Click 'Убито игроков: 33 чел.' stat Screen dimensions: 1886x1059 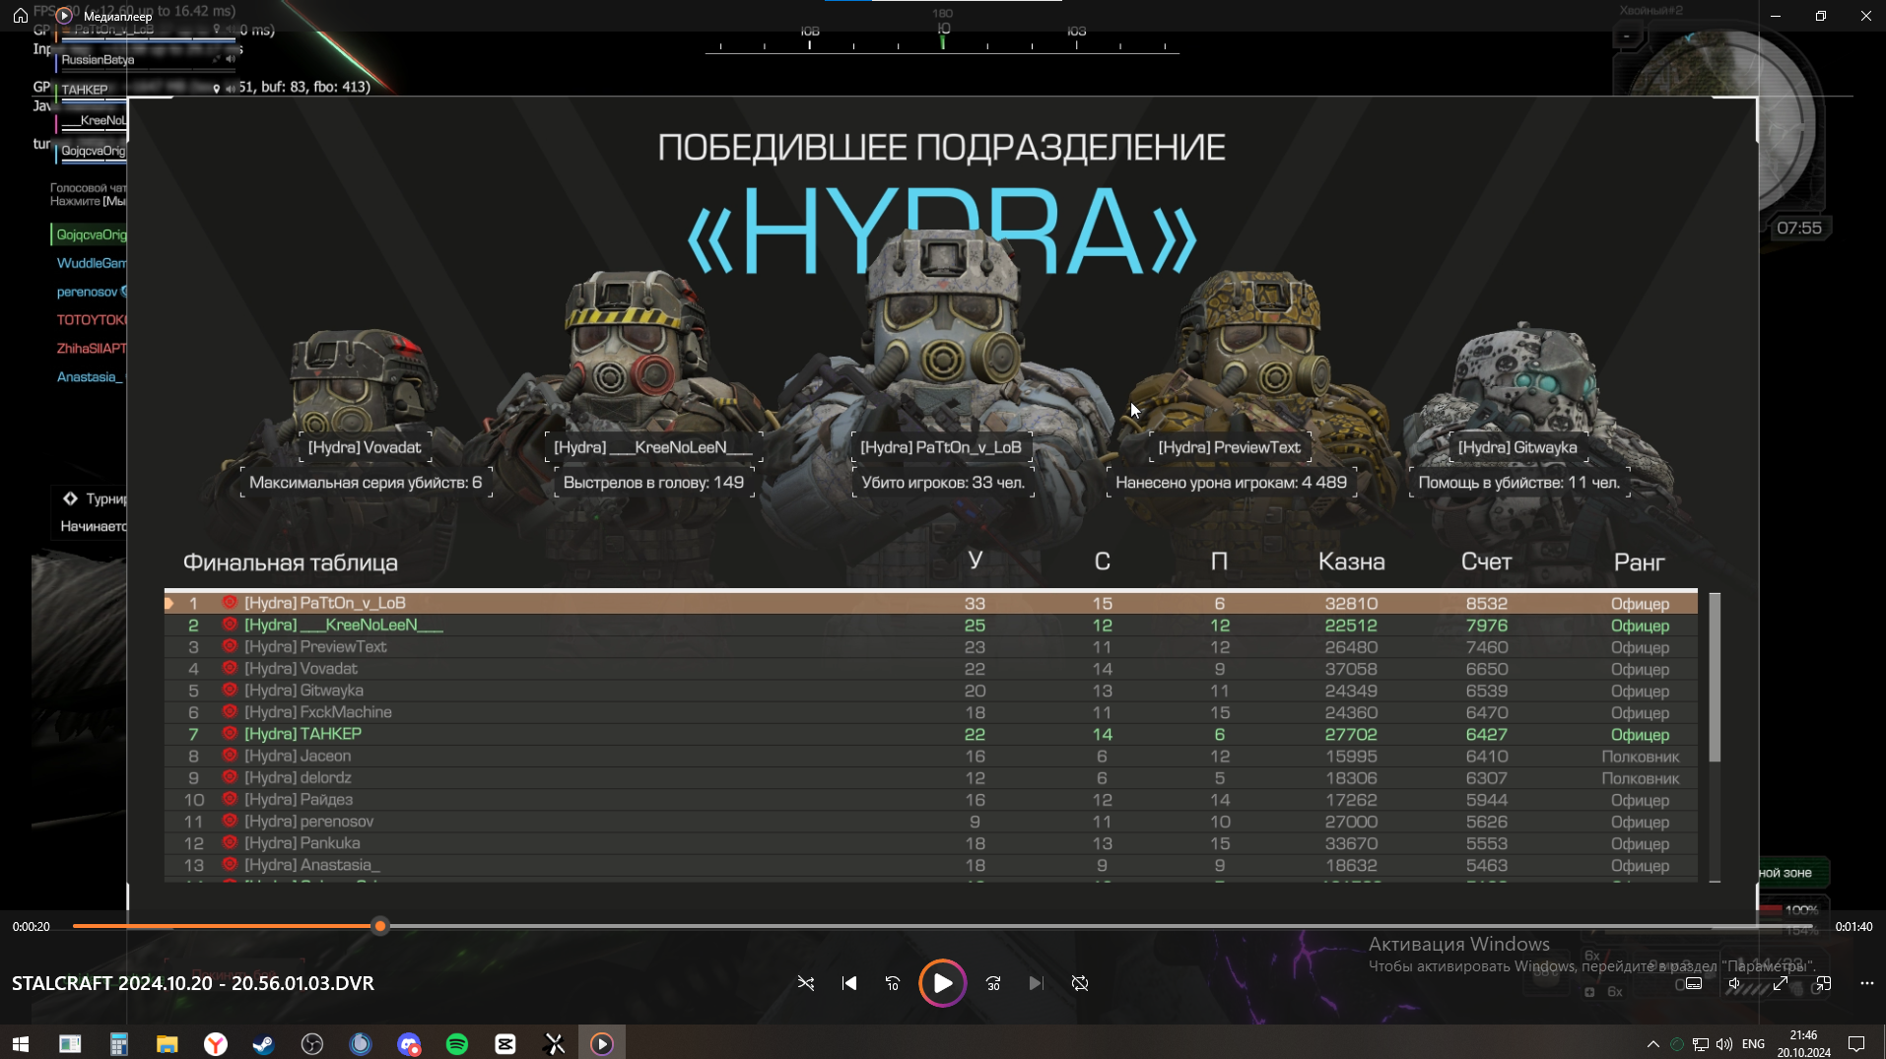click(x=943, y=483)
